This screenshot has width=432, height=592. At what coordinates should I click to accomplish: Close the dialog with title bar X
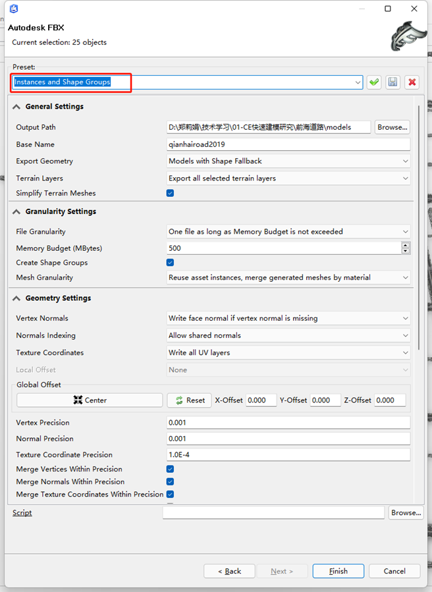(414, 9)
